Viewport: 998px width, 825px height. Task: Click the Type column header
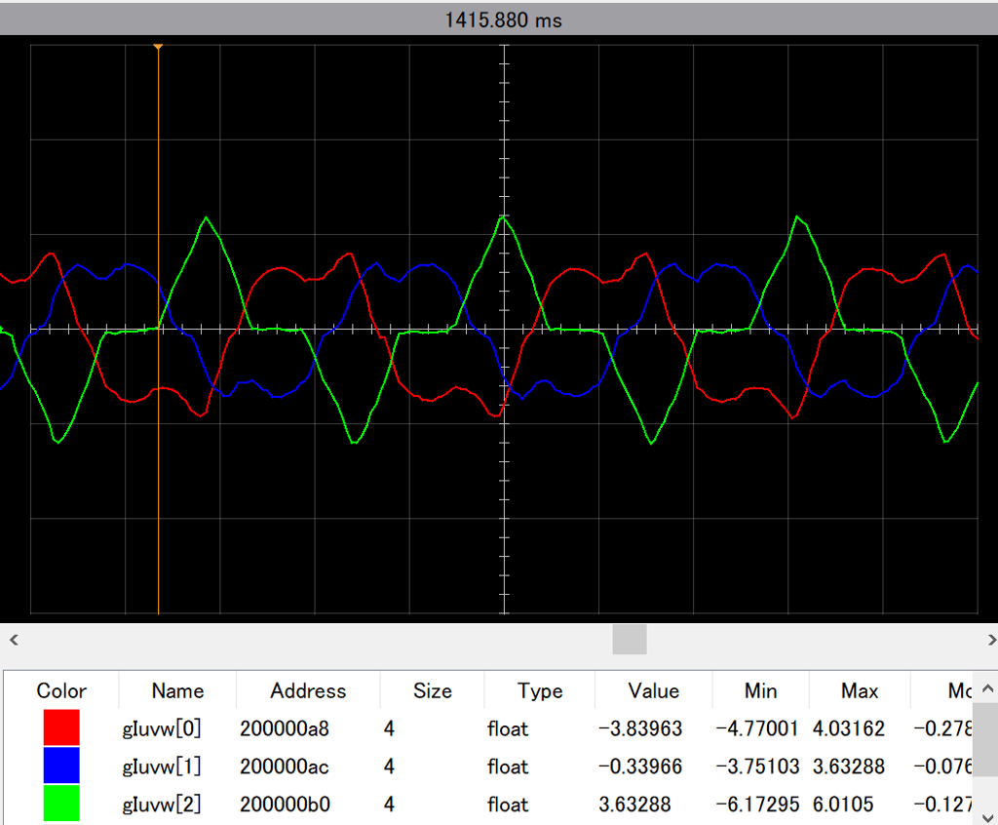tap(540, 690)
